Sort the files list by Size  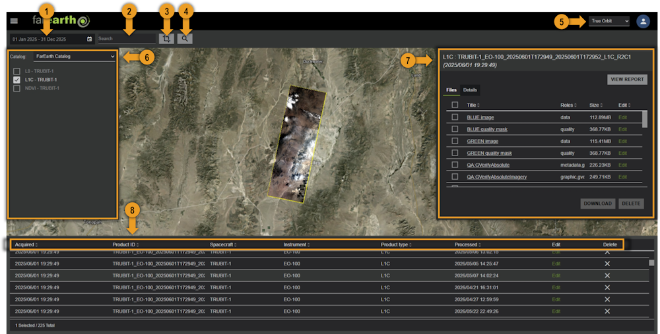(596, 105)
